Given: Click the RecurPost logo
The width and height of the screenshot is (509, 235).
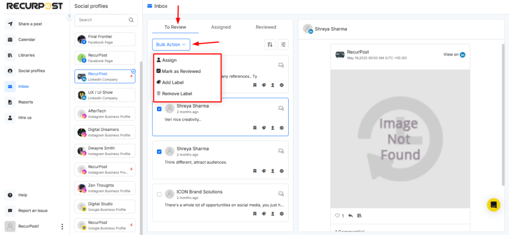Looking at the screenshot, I should (x=35, y=6).
